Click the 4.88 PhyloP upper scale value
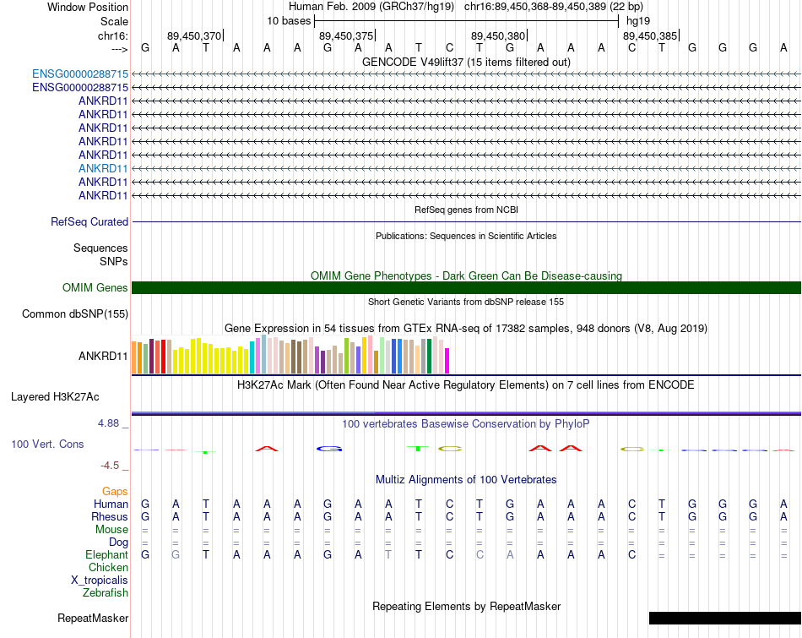This screenshot has width=802, height=638. 108,423
